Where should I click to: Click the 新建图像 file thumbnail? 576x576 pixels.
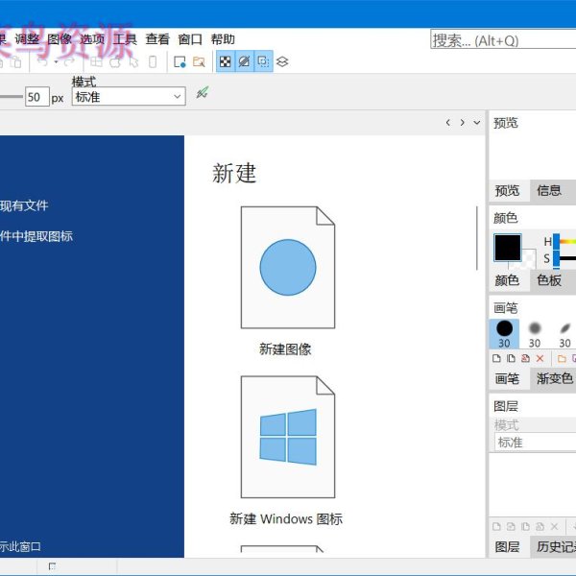tap(288, 268)
